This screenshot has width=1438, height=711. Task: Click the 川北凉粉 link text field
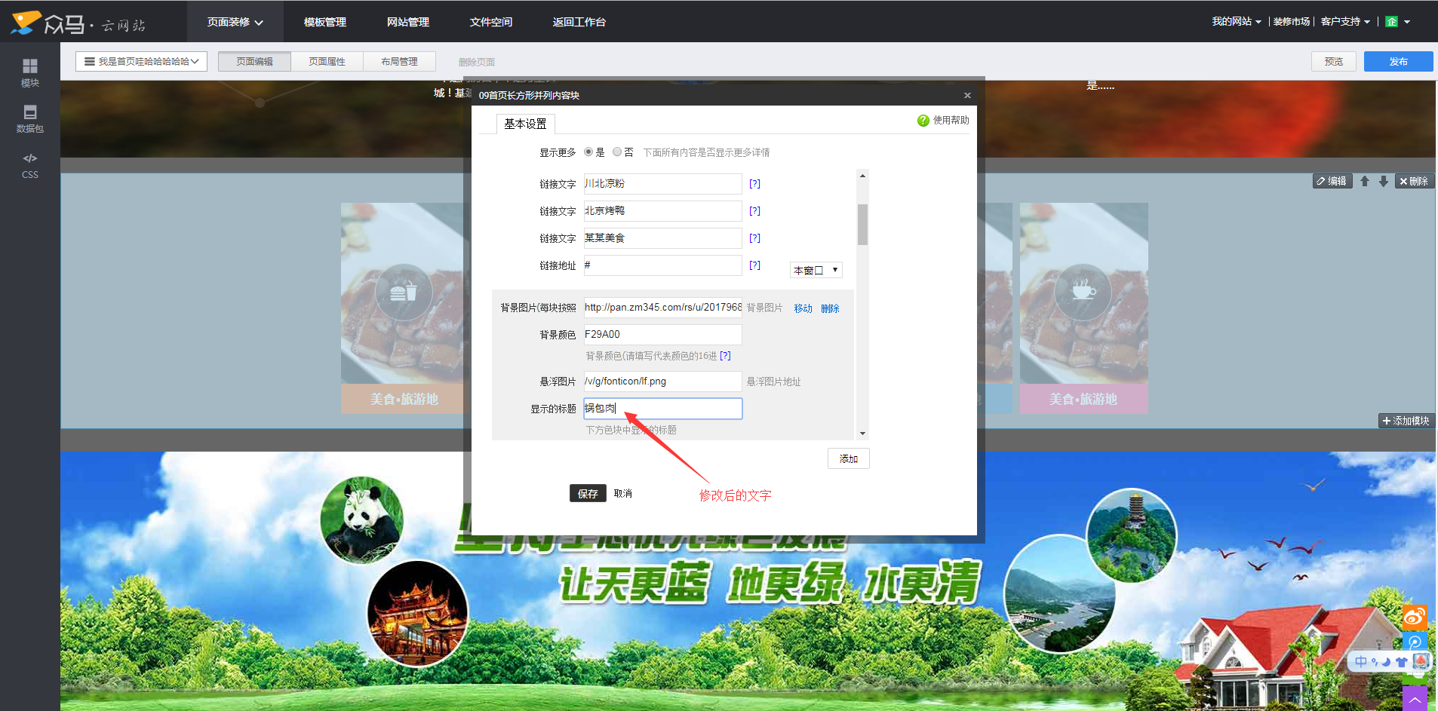(662, 183)
